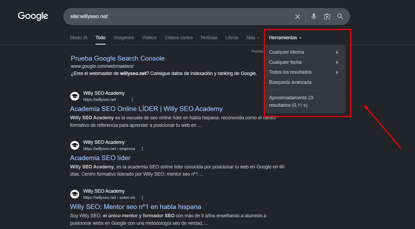The image size is (415, 229).
Task: Collapse the Herramientas menu
Action: (x=285, y=38)
